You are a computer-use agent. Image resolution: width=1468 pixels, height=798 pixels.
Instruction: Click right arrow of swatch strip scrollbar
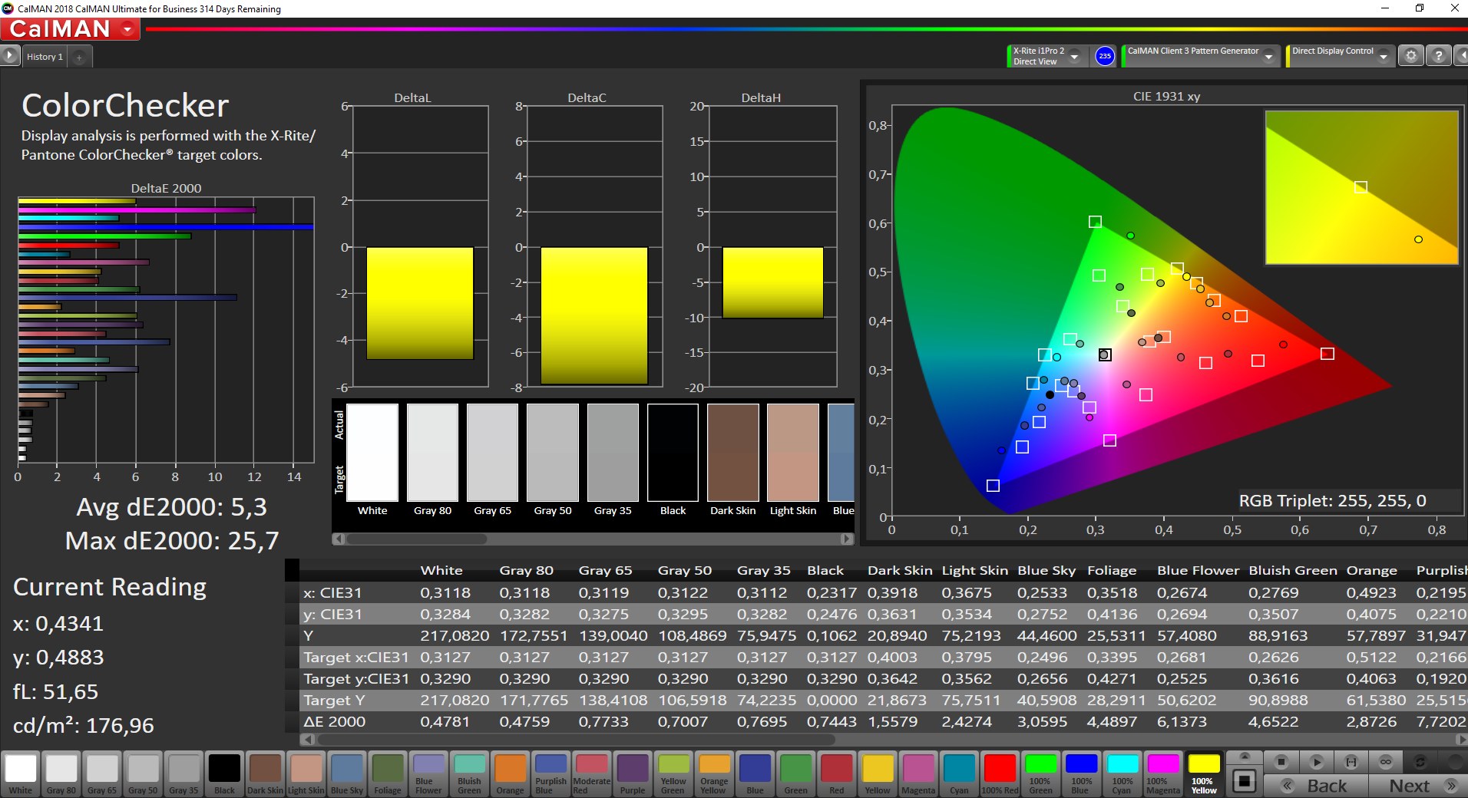click(x=847, y=539)
